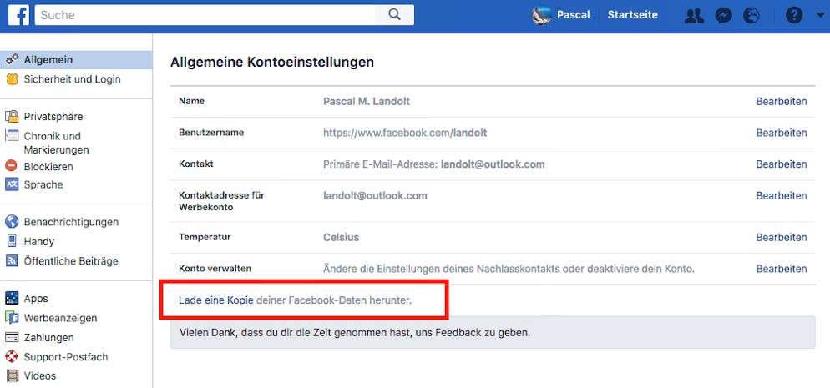This screenshot has height=388, width=830.
Task: Go to Startseite in top bar
Action: 633,15
